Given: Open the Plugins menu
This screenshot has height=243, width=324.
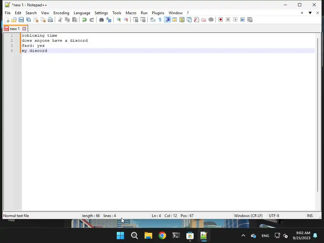Looking at the screenshot, I should (x=158, y=13).
